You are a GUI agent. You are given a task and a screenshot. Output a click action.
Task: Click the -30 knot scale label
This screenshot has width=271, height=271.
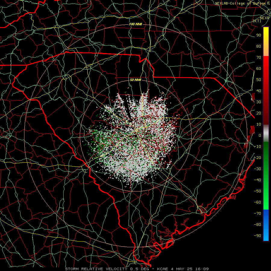click(257, 169)
